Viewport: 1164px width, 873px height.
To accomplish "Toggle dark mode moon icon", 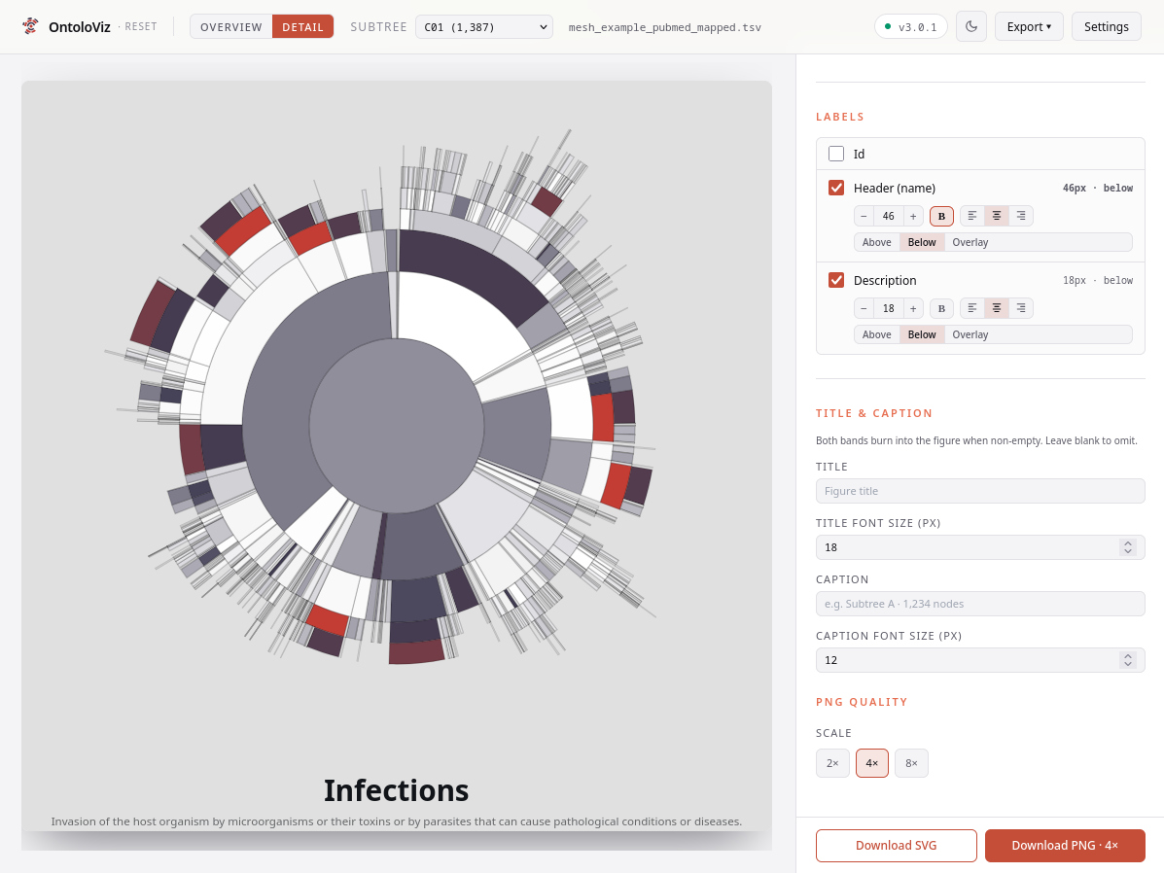I will tap(971, 26).
